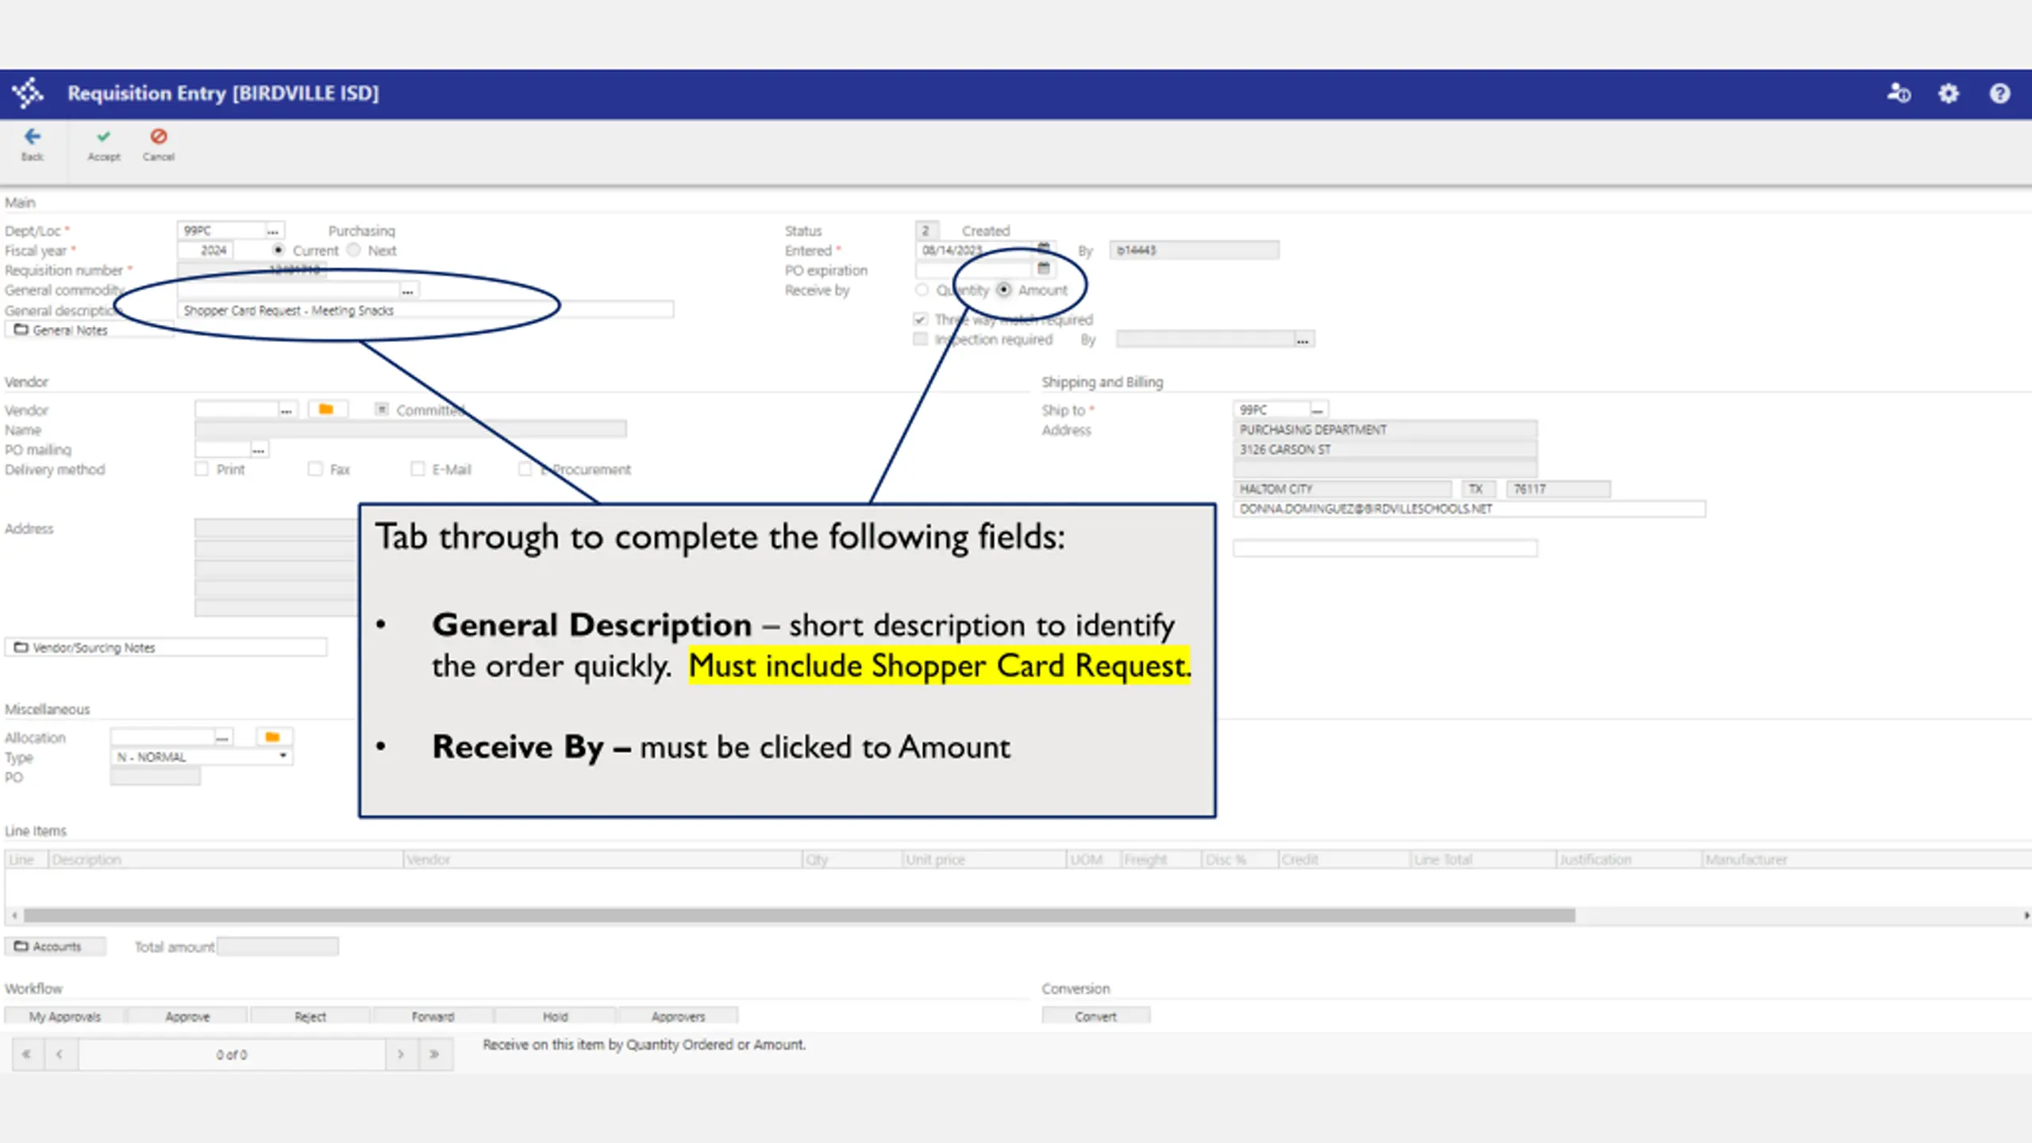Image resolution: width=2032 pixels, height=1143 pixels.
Task: Click the user account icon in header
Action: pos(1899,94)
